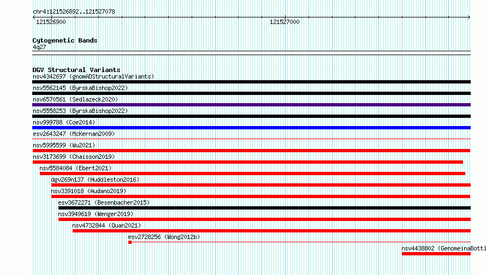
Task: Click nsv5995599 (Wu2021) label
Action: coord(64,145)
